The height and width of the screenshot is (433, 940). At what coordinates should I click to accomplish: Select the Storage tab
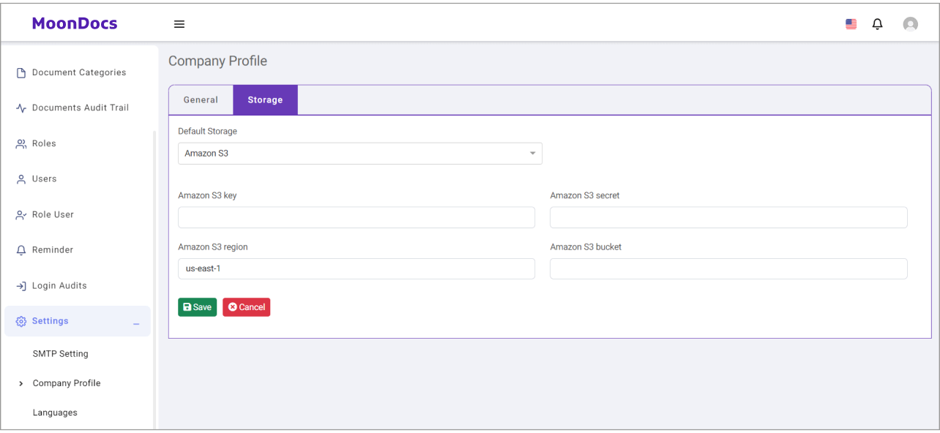[265, 100]
